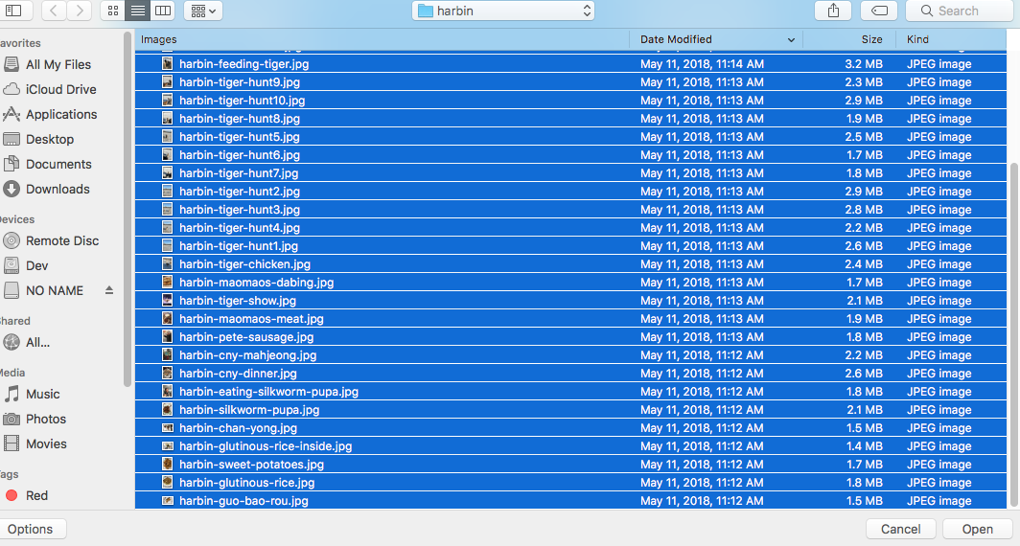Select Downloads in sidebar

[58, 189]
